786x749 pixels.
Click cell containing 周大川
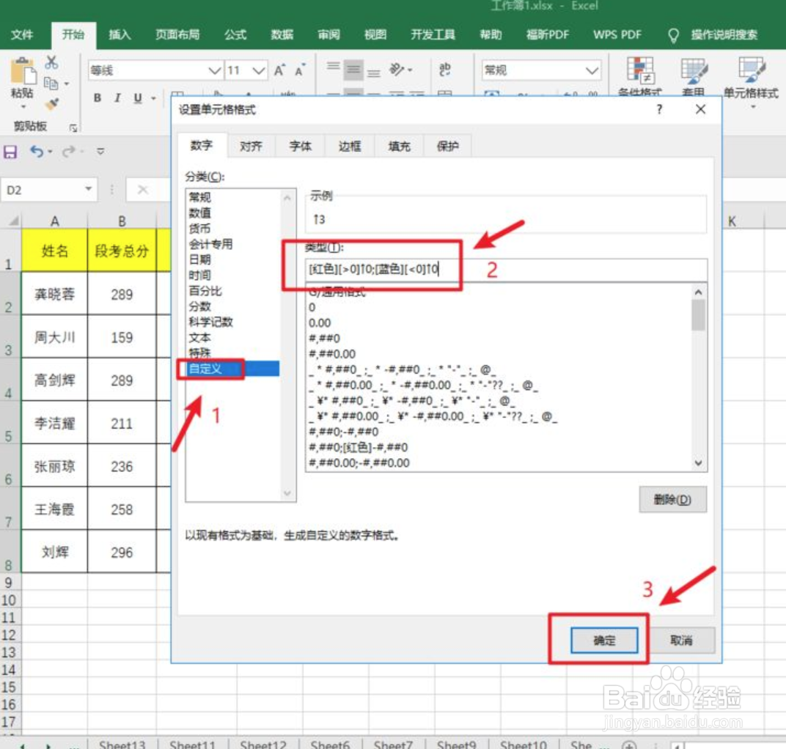(54, 337)
